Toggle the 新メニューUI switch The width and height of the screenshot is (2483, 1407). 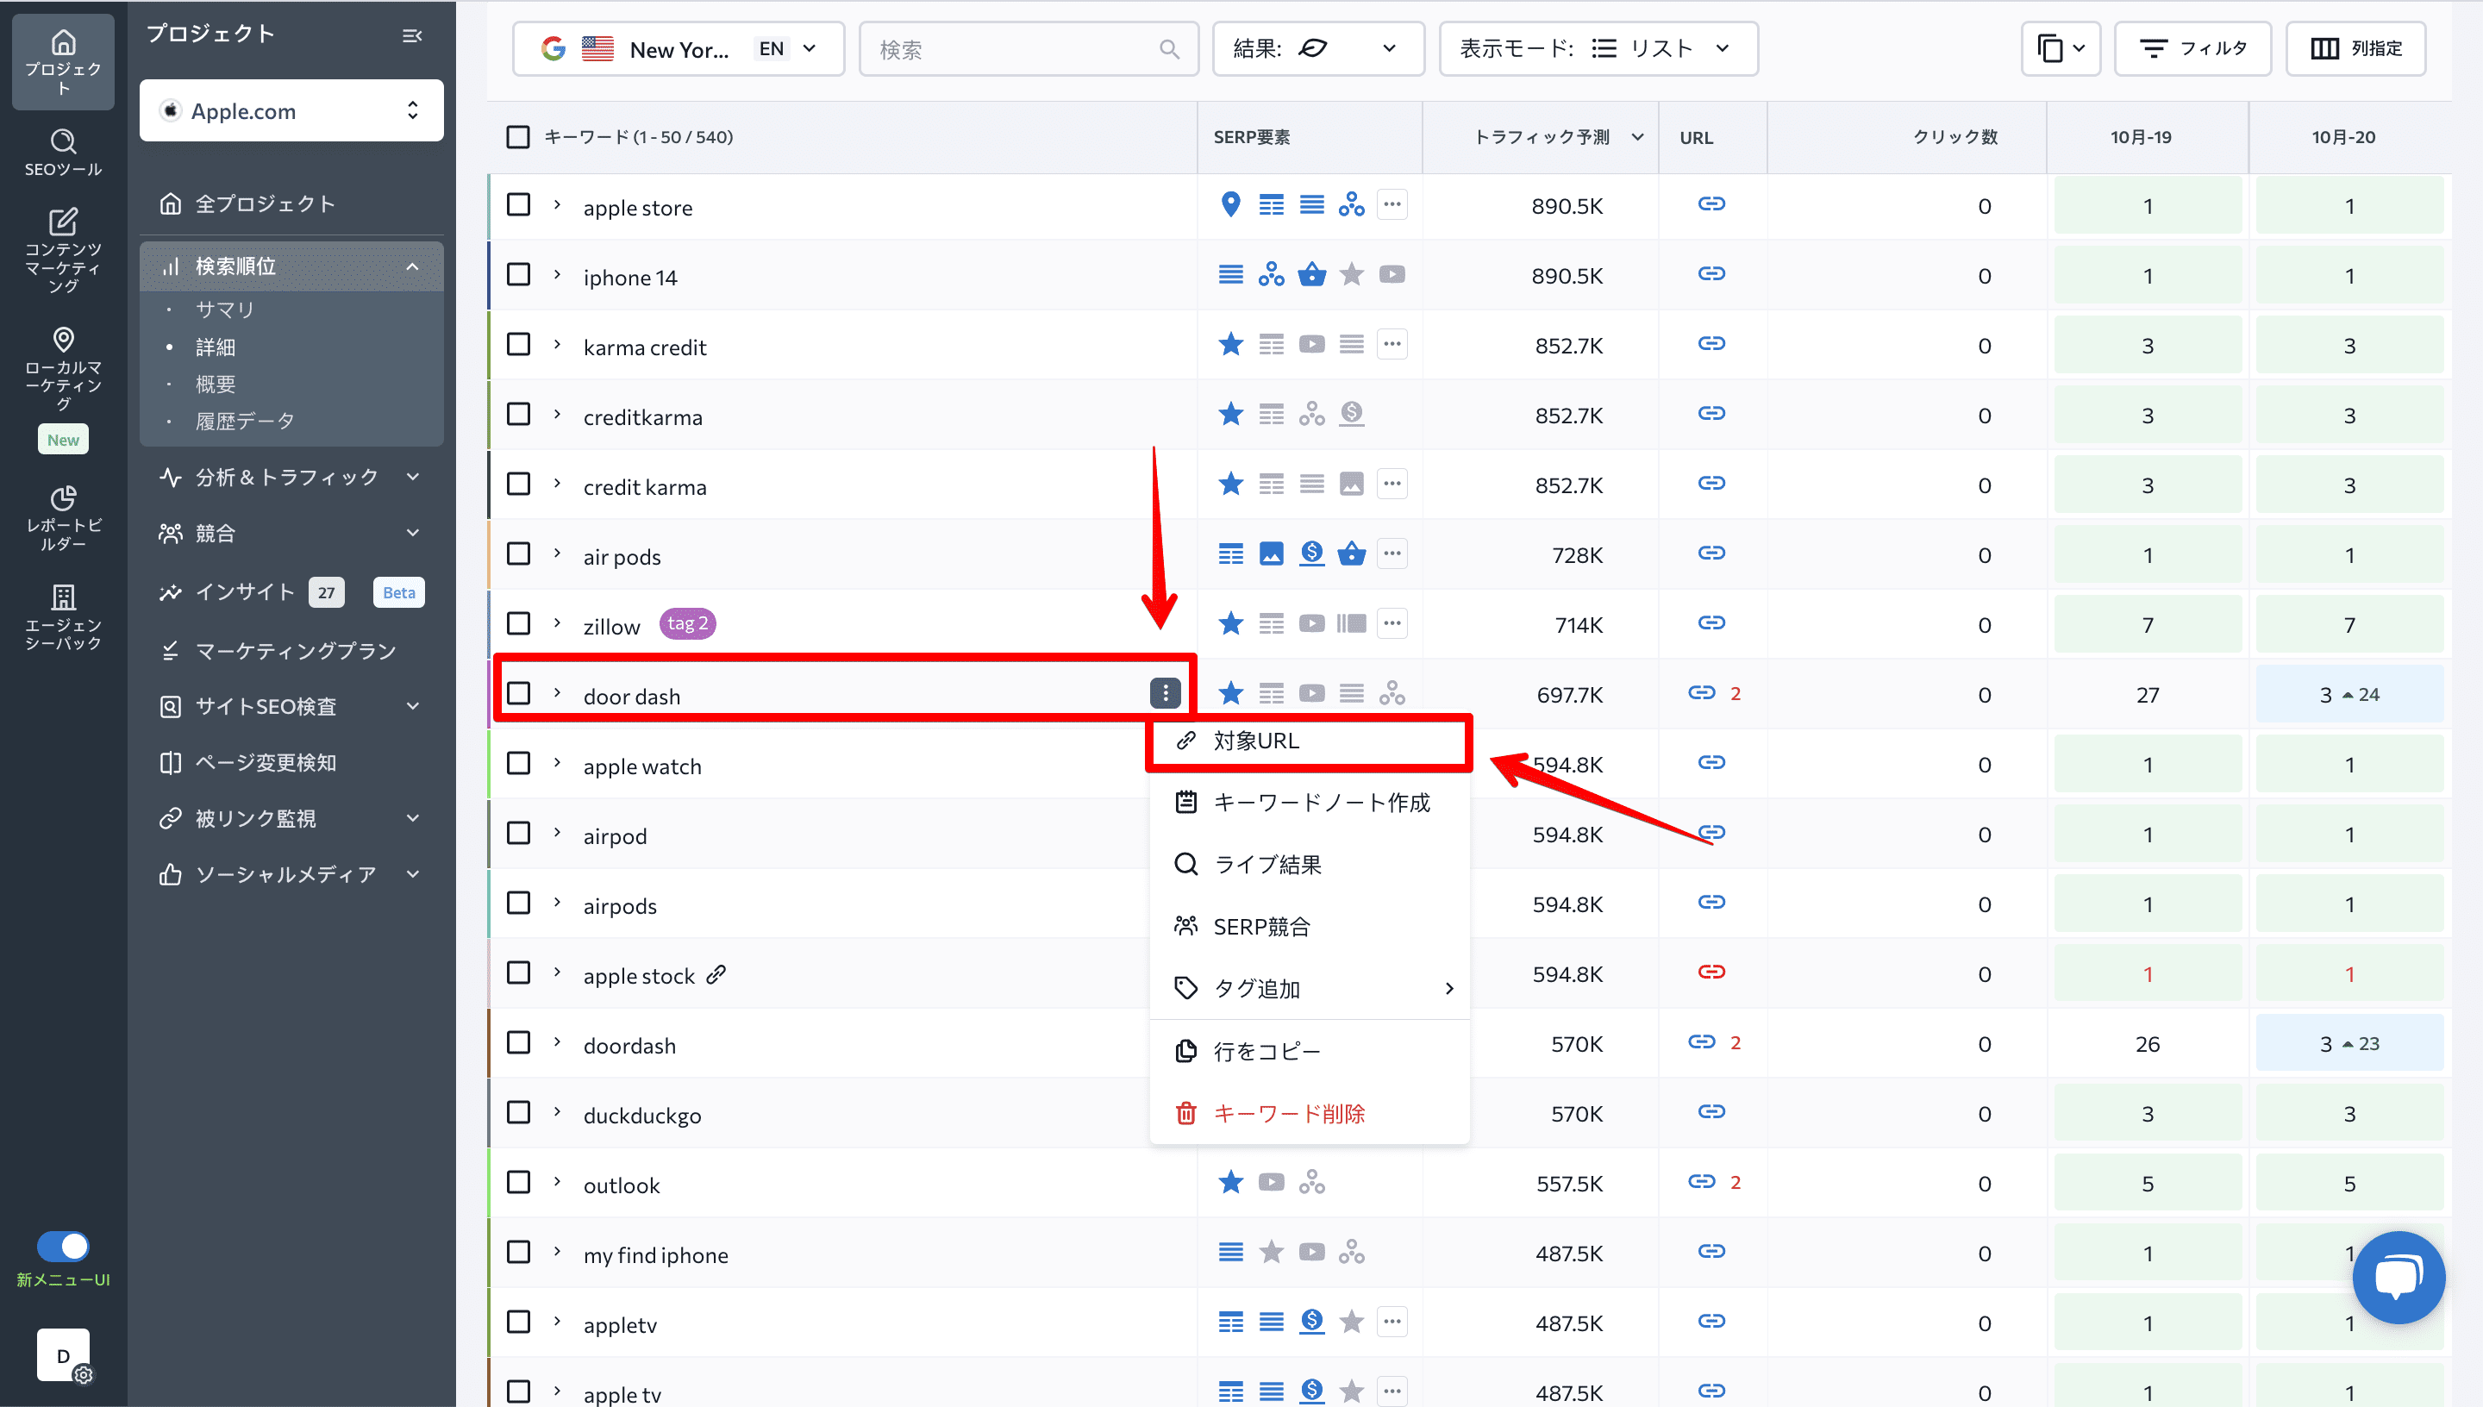63,1246
